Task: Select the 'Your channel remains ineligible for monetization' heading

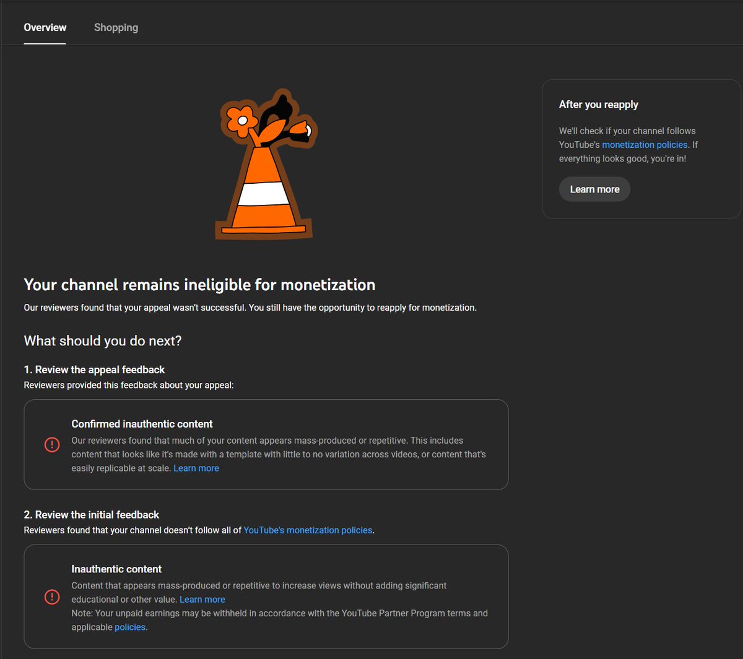Action: tap(199, 285)
